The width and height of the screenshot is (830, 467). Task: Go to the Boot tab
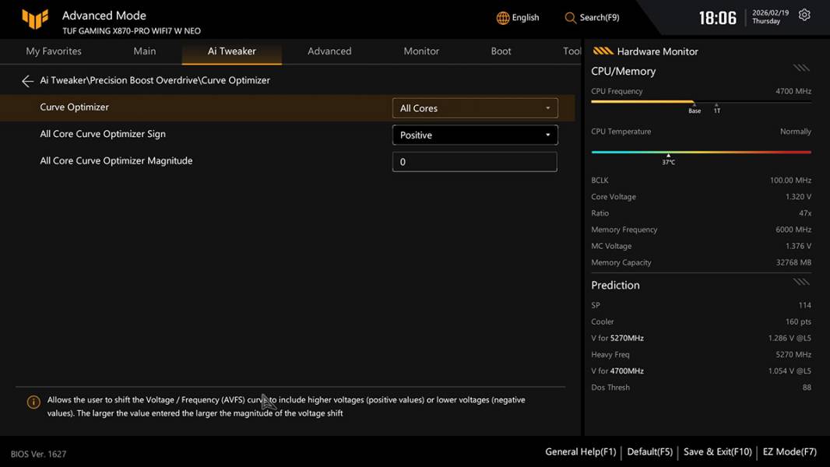pyautogui.click(x=501, y=51)
